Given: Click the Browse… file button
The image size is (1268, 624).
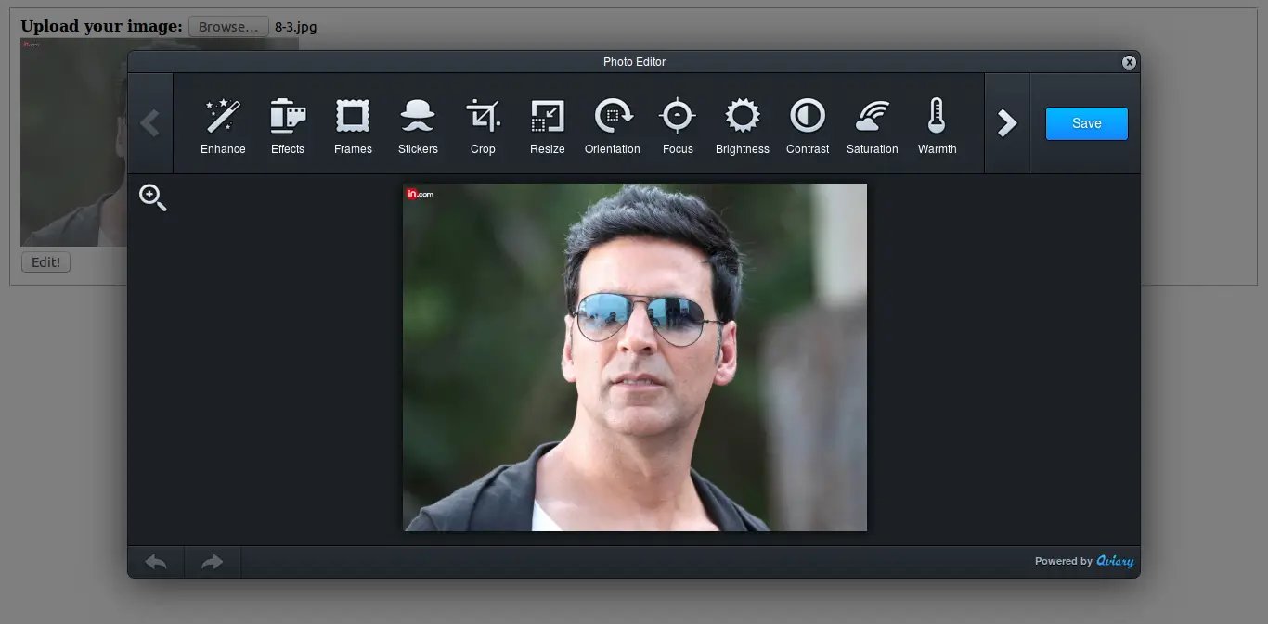Looking at the screenshot, I should tap(228, 27).
